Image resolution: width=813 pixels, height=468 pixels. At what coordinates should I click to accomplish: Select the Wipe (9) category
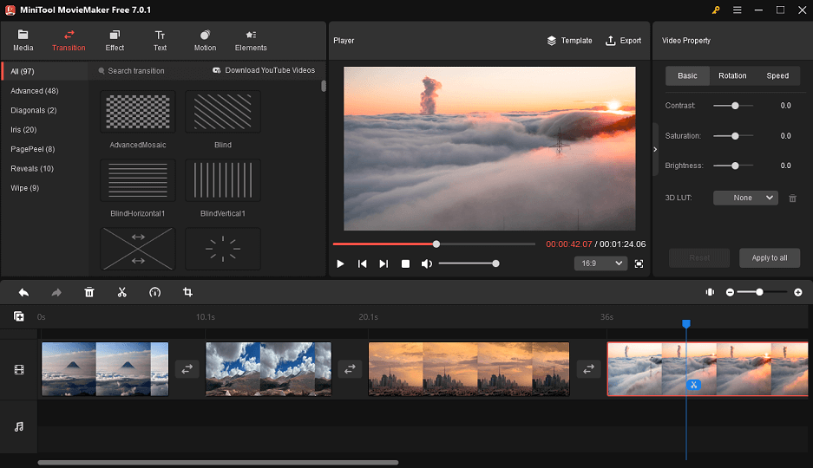(x=25, y=188)
